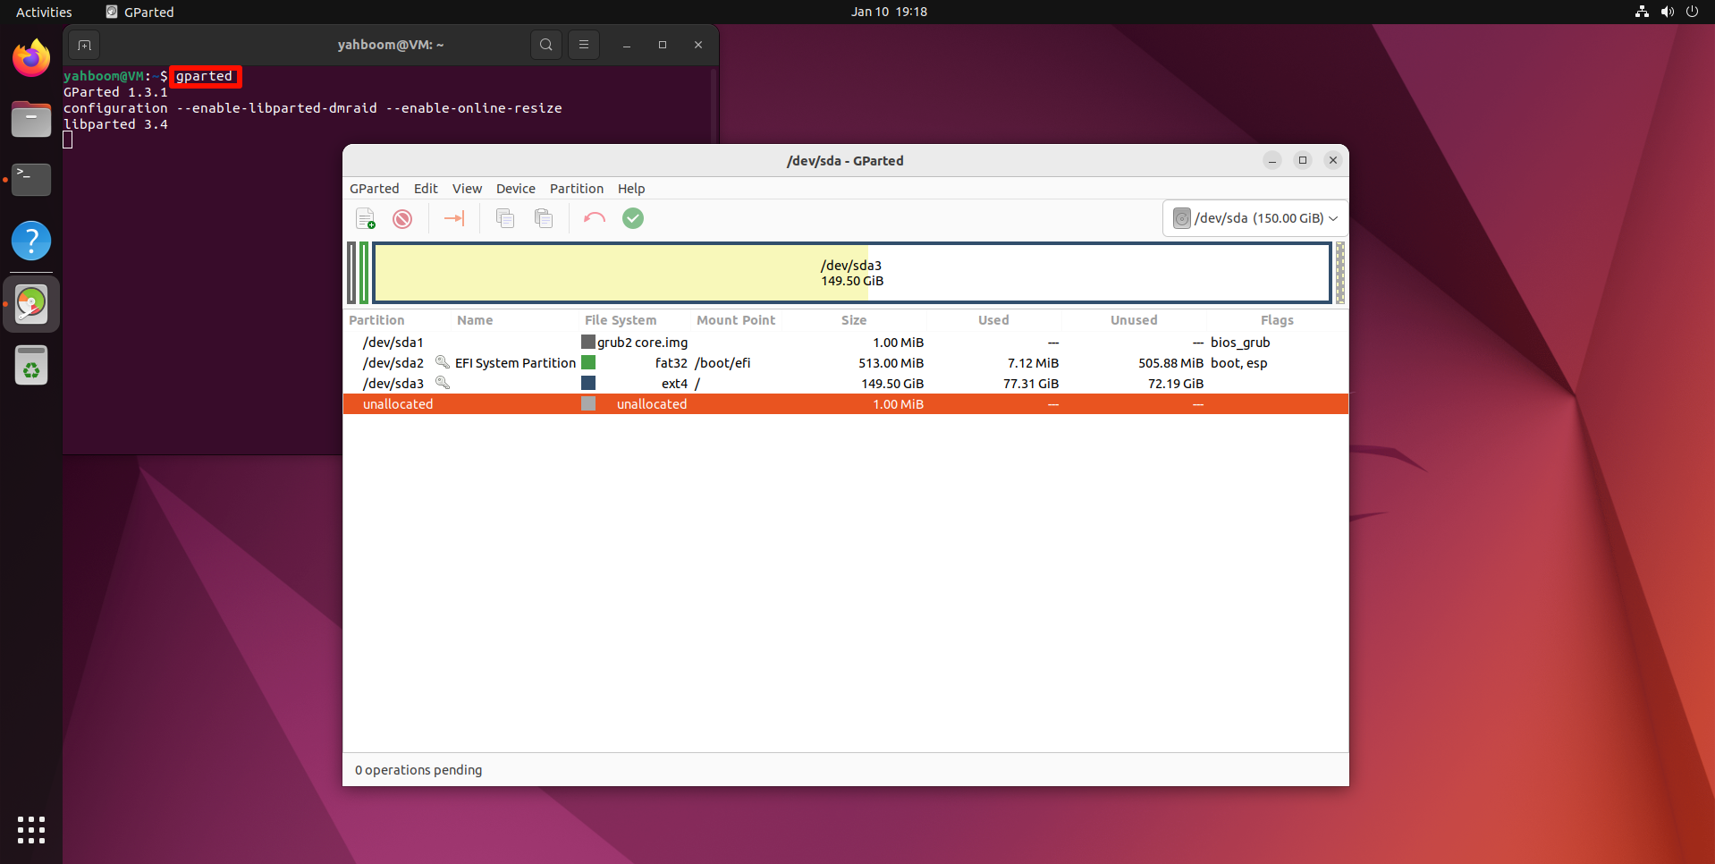Click the network icon in system tray
Image resolution: width=1715 pixels, height=864 pixels.
tap(1642, 12)
